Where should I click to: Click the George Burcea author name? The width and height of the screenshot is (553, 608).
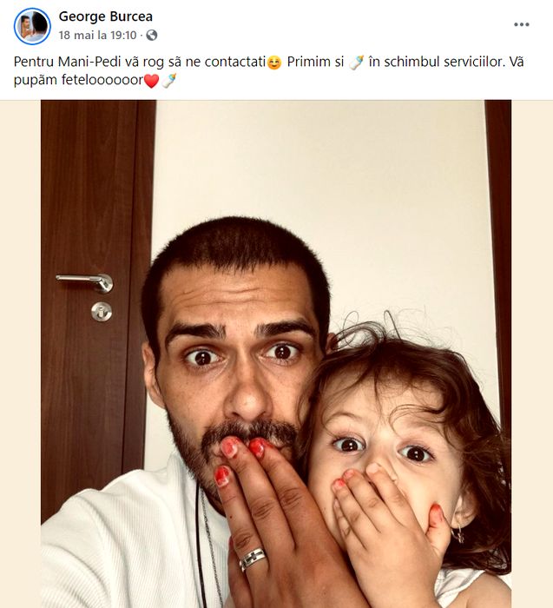(x=105, y=17)
